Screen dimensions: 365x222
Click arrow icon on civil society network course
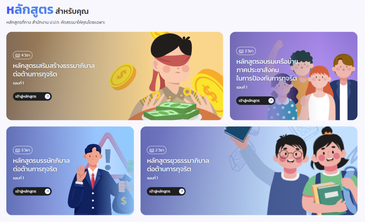(271, 101)
